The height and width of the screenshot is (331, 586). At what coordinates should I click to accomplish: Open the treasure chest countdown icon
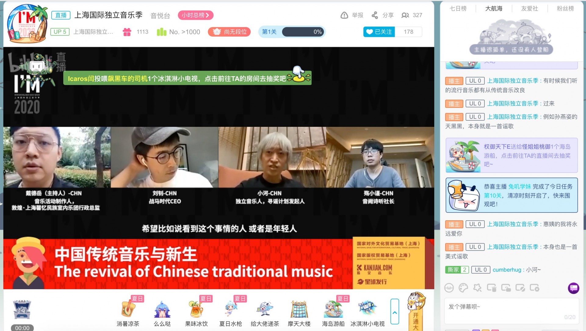pos(22,309)
